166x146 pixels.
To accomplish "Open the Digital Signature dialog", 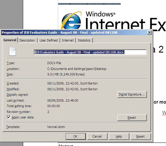I will click(132, 94).
